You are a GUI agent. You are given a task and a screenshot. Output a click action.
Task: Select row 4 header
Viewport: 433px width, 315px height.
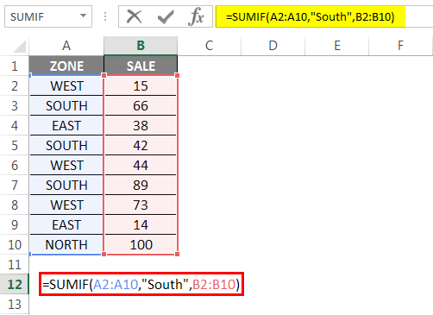[x=15, y=126]
